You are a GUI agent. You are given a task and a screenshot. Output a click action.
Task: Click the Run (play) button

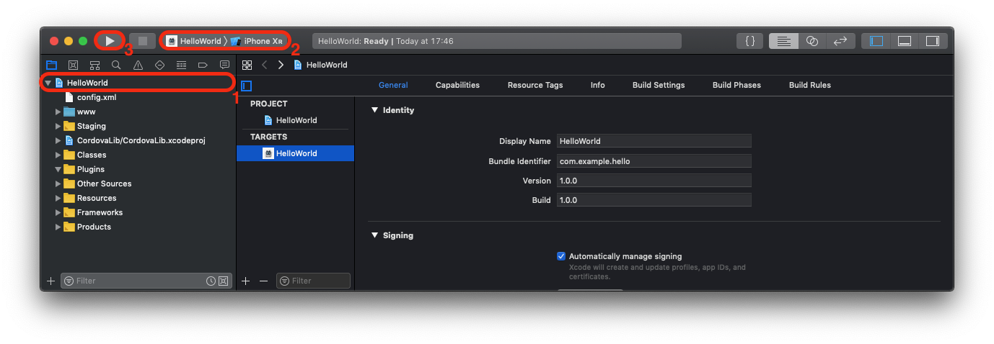coord(110,41)
